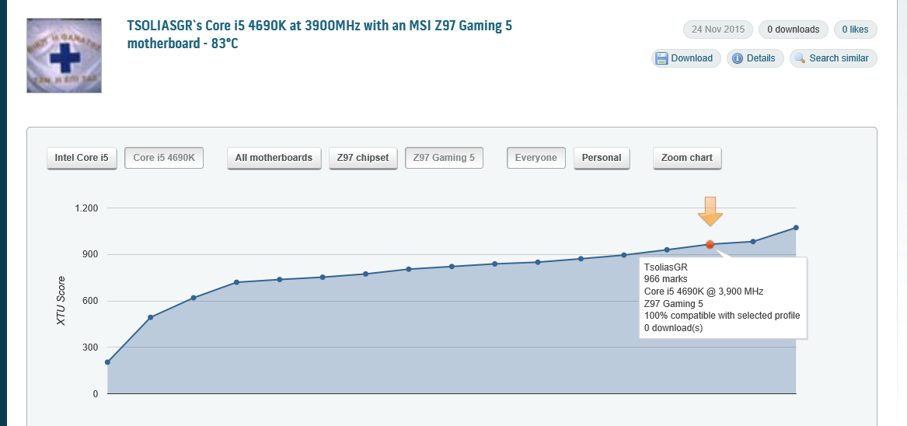Show Personal results only
The width and height of the screenshot is (907, 426).
coord(602,158)
